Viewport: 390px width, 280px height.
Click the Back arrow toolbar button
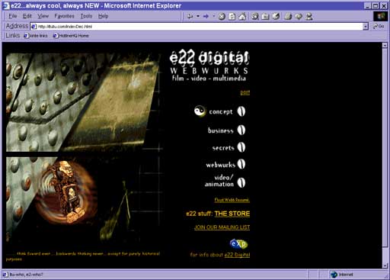pos(190,17)
